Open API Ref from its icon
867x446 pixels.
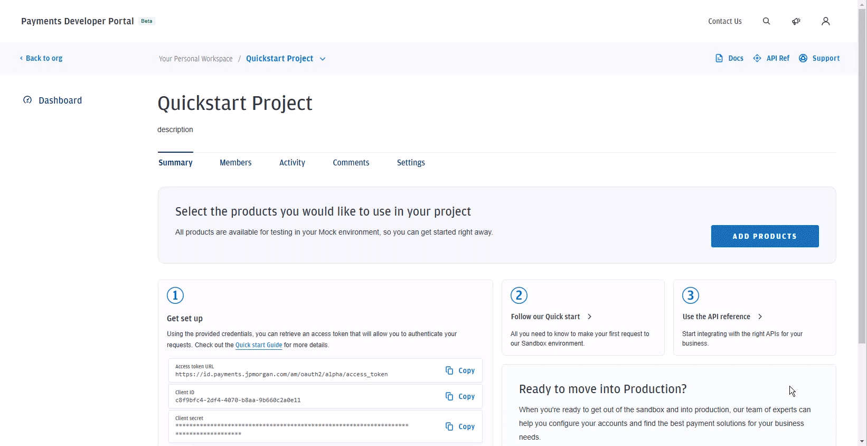(757, 59)
